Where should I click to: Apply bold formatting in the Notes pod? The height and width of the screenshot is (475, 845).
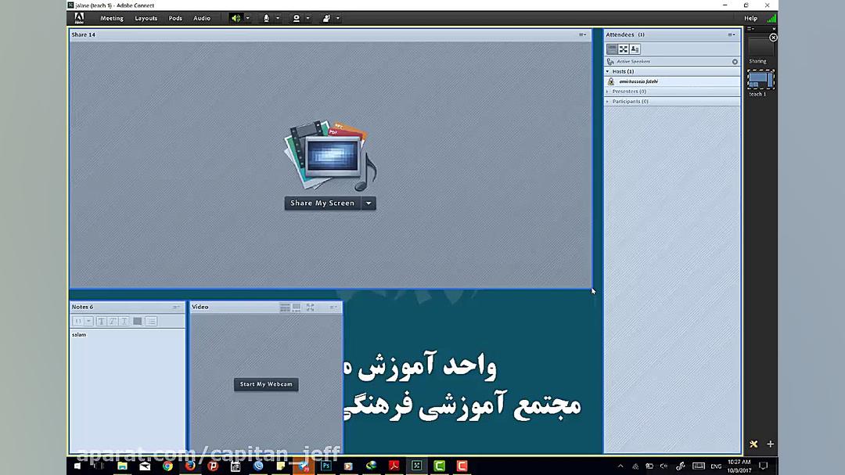point(102,321)
